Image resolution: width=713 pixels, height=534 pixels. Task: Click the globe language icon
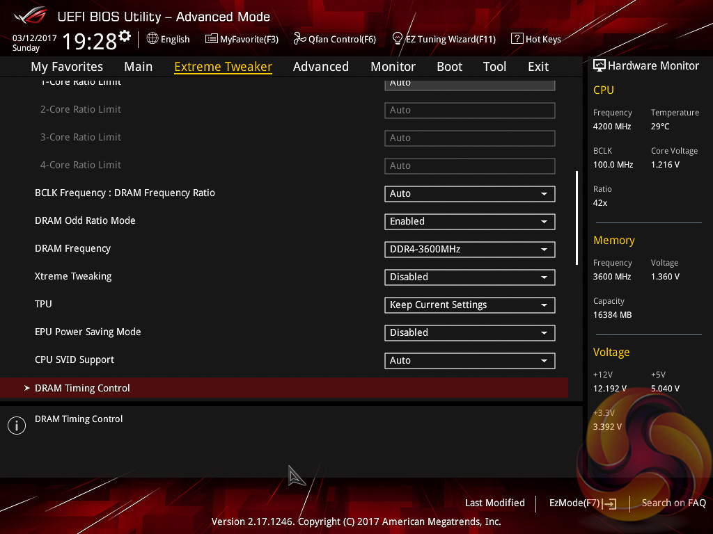click(152, 39)
